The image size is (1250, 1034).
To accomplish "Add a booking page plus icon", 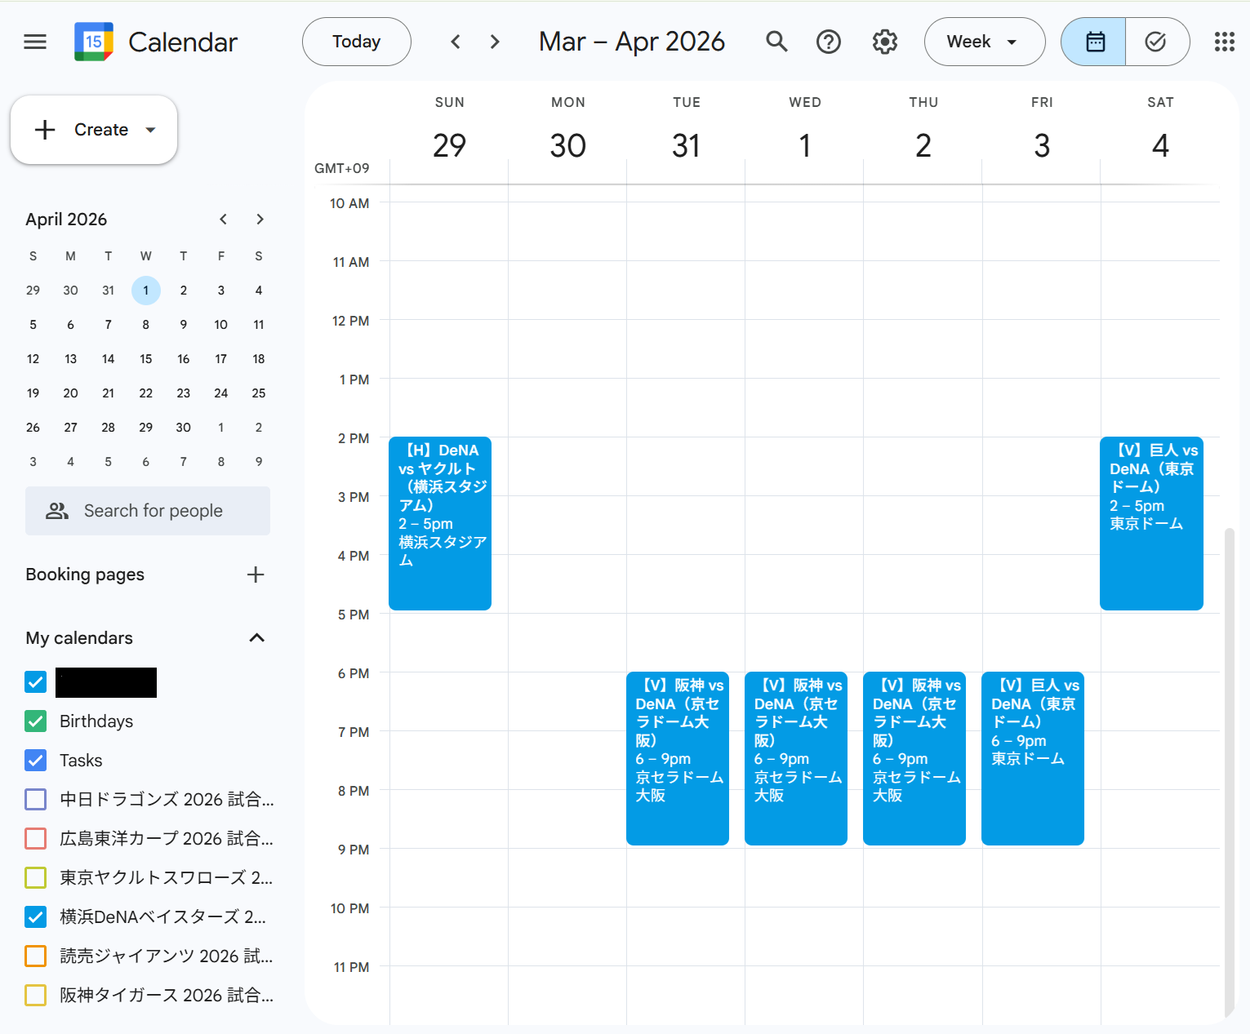I will (x=256, y=575).
